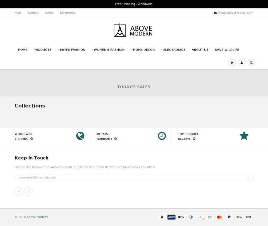The width and height of the screenshot is (268, 226).
Task: Click the Amazon payment icon
Action: click(x=162, y=217)
